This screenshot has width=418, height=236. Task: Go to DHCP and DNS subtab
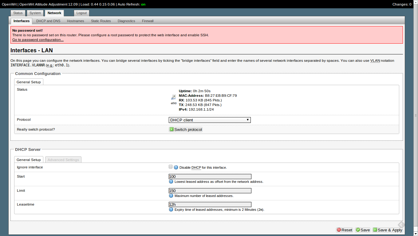[x=48, y=21]
